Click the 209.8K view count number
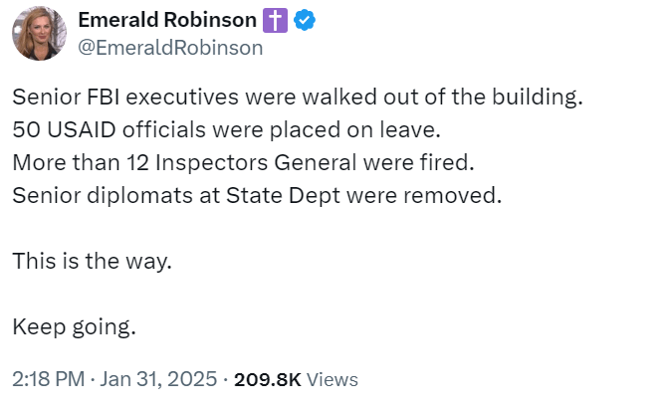This screenshot has height=410, width=664. click(x=267, y=379)
